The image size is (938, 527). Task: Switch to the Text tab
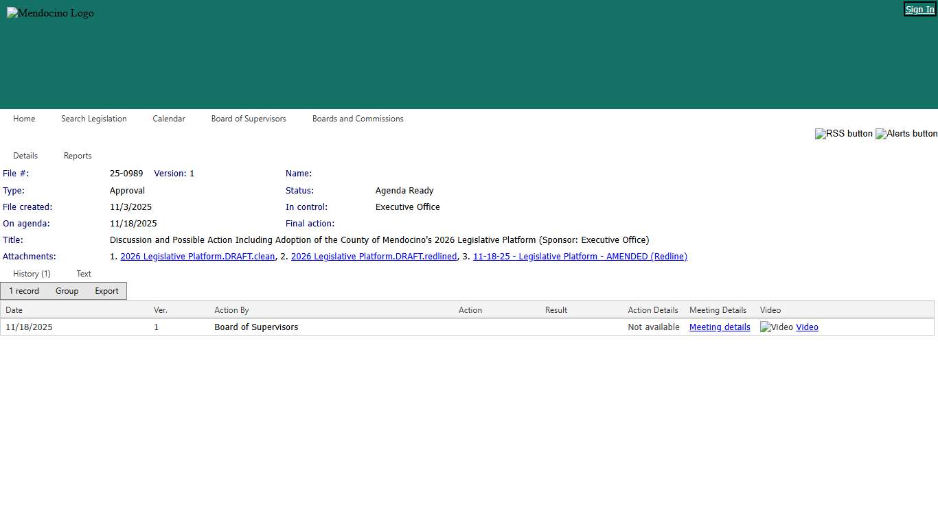(x=84, y=274)
